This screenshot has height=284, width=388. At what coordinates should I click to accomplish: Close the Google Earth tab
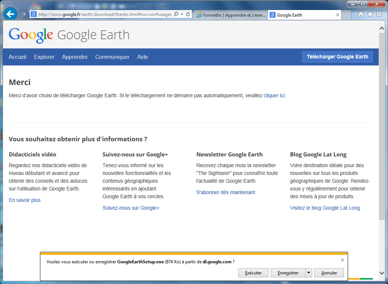pyautogui.click(x=338, y=15)
